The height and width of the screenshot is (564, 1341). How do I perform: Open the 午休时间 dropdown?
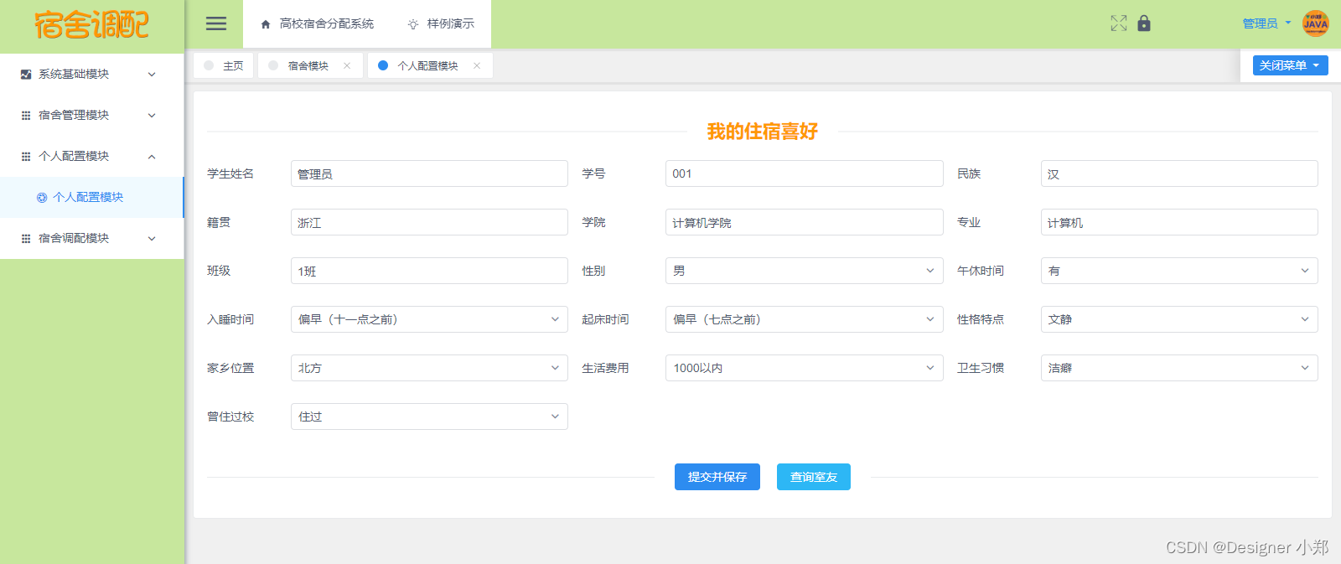coord(1179,271)
